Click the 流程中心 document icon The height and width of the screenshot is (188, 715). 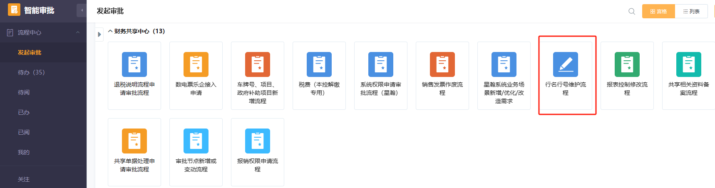[x=10, y=32]
